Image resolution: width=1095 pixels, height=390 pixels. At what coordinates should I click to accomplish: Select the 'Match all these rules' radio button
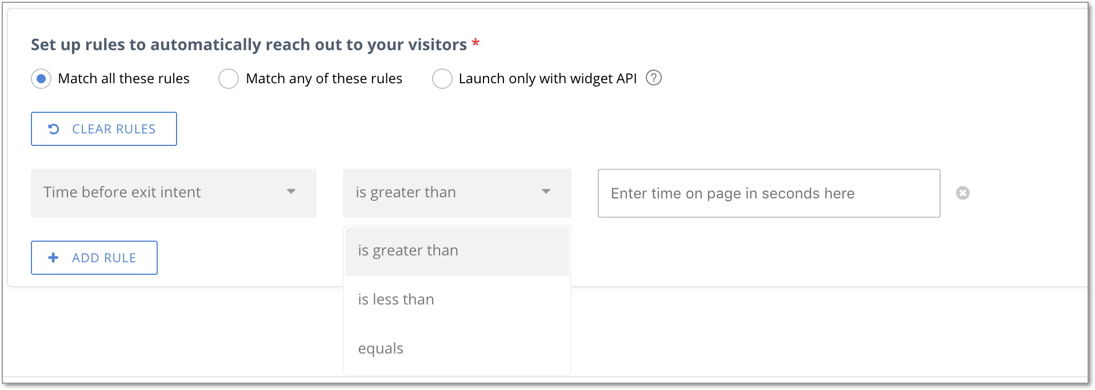pyautogui.click(x=41, y=79)
